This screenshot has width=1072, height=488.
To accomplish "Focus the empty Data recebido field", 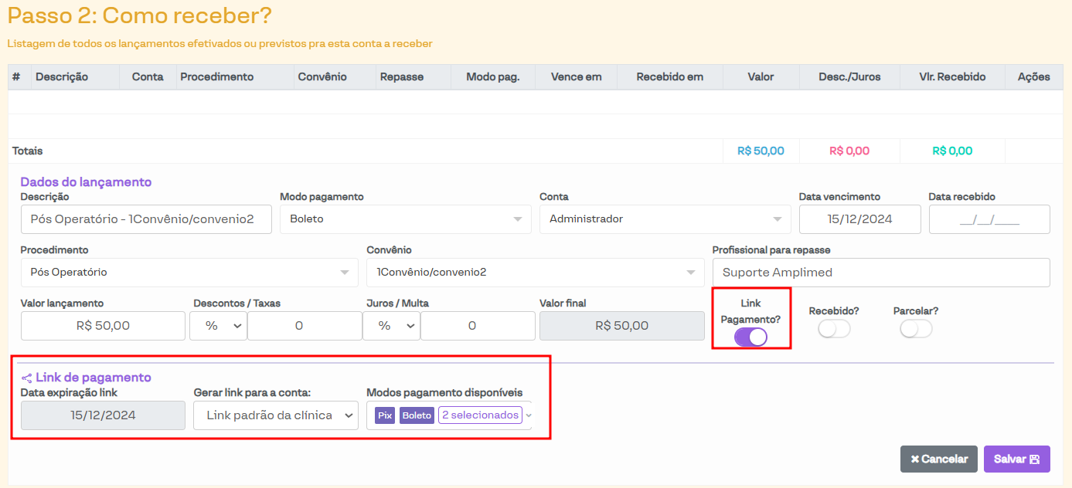I will (989, 219).
